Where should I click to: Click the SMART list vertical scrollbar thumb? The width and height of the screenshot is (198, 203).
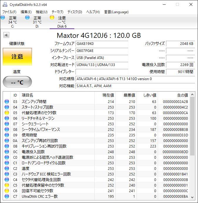coord(192,126)
